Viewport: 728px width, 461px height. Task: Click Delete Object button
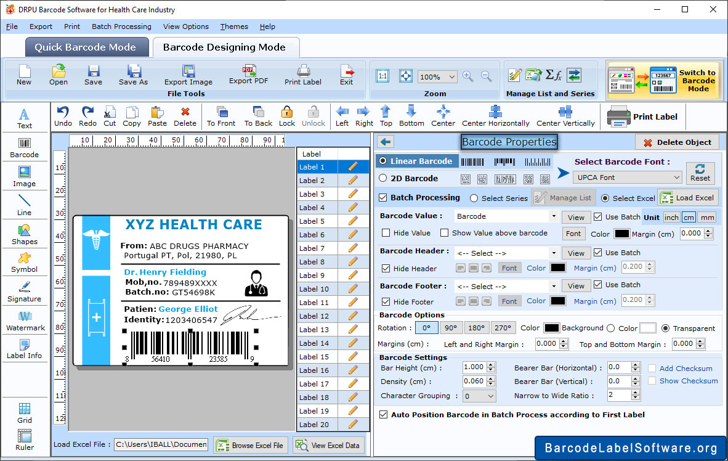click(x=677, y=142)
